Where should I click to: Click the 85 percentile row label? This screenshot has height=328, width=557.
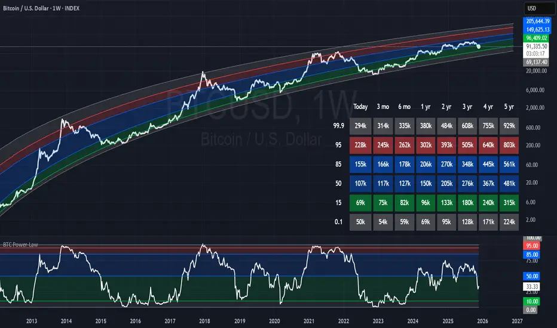point(338,164)
